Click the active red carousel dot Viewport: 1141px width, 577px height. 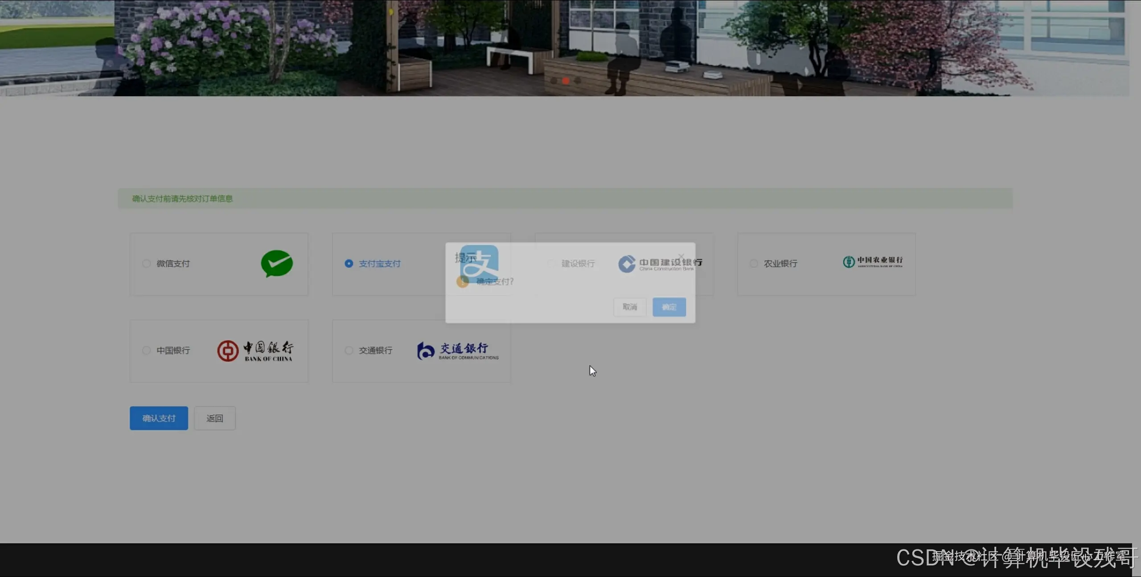(x=565, y=81)
